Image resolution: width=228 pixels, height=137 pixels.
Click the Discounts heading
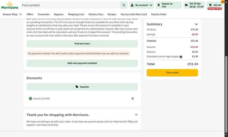click(x=34, y=78)
